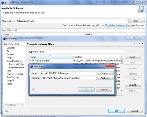
Task: Click the Enable button for sites
Action: [133, 79]
